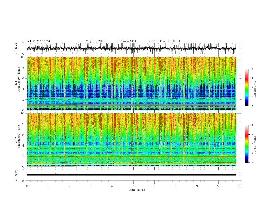
Task: Click tick label '7' on the Time axis
Action: click(176, 186)
